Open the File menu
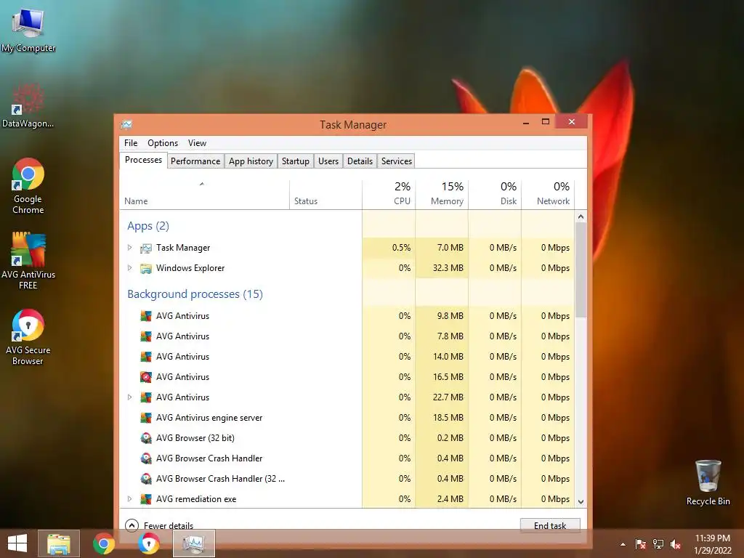744x558 pixels. click(131, 143)
